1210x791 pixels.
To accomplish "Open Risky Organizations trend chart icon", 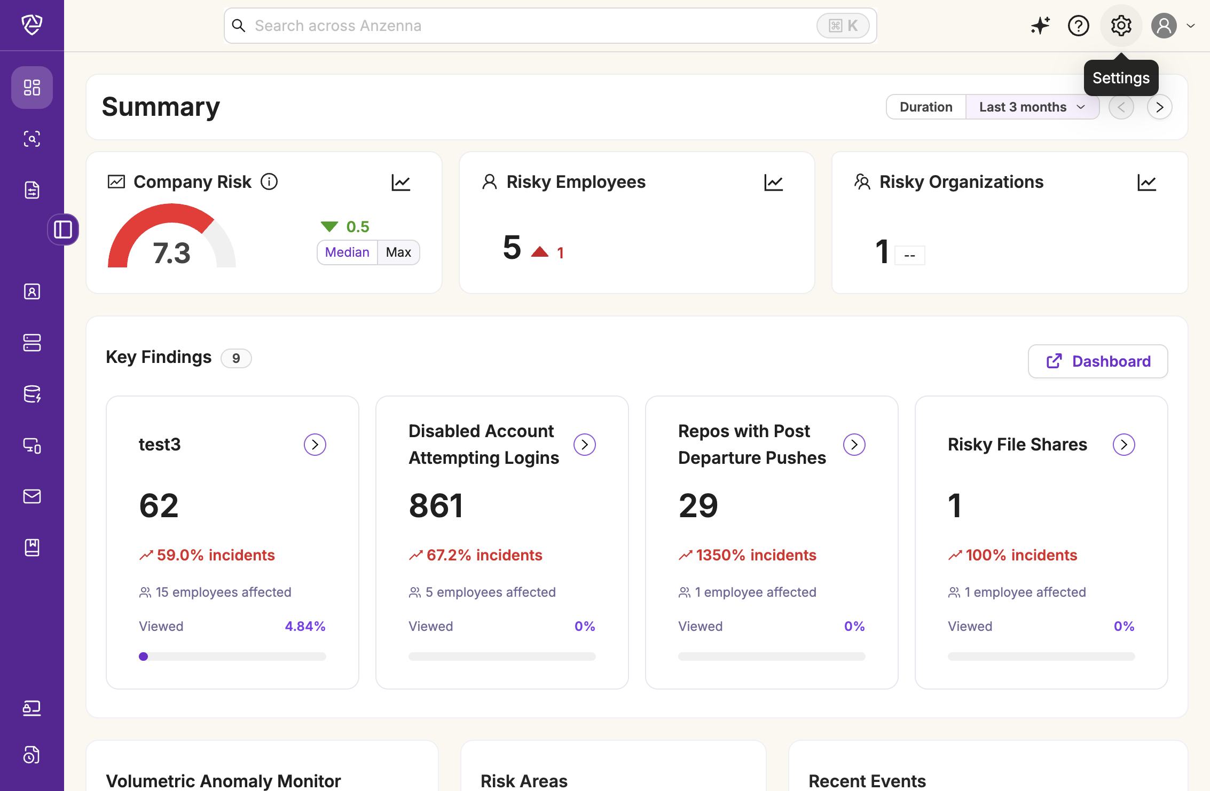I will [1146, 183].
